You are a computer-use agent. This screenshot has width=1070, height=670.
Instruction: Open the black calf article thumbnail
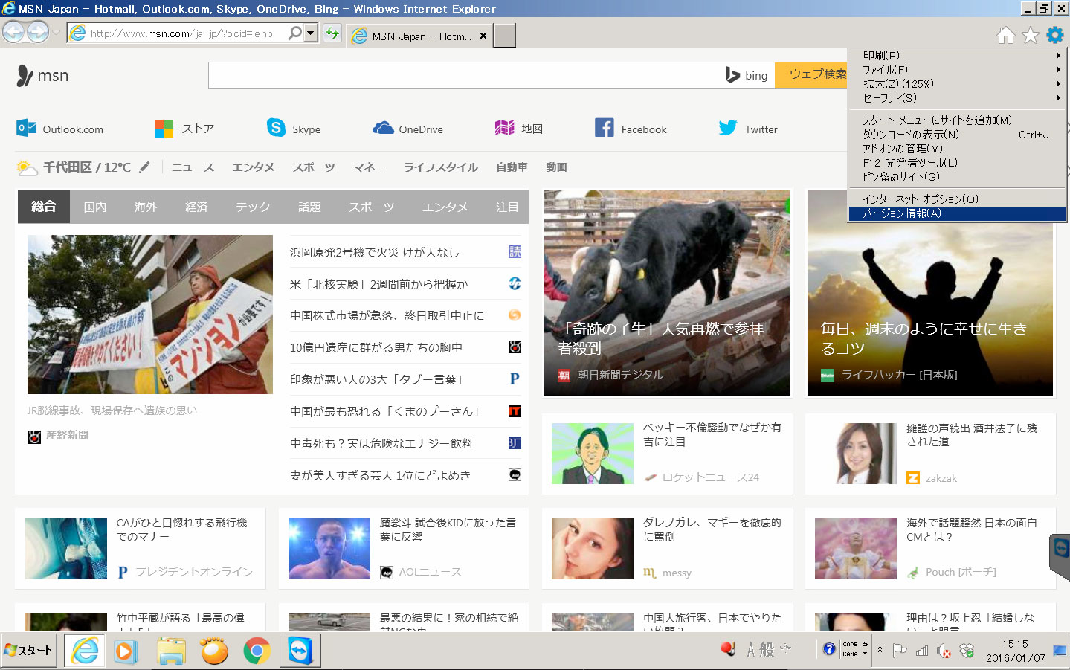tap(666, 292)
